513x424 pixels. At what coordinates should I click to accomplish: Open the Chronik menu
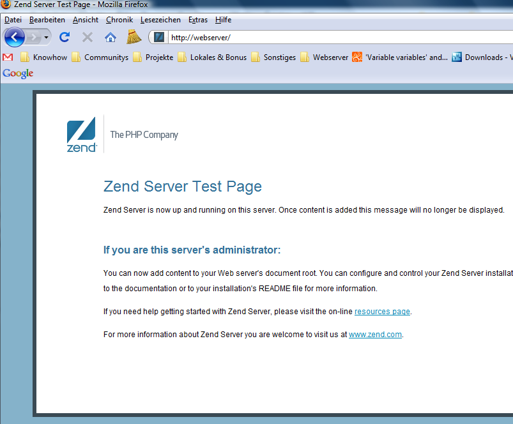tap(119, 20)
